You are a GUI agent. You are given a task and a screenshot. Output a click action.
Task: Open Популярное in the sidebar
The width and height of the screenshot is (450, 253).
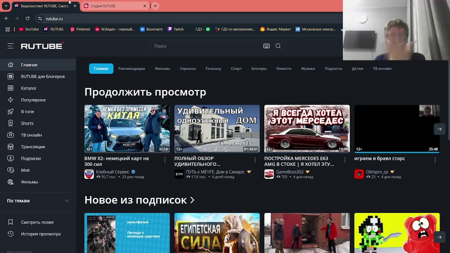pos(38,100)
